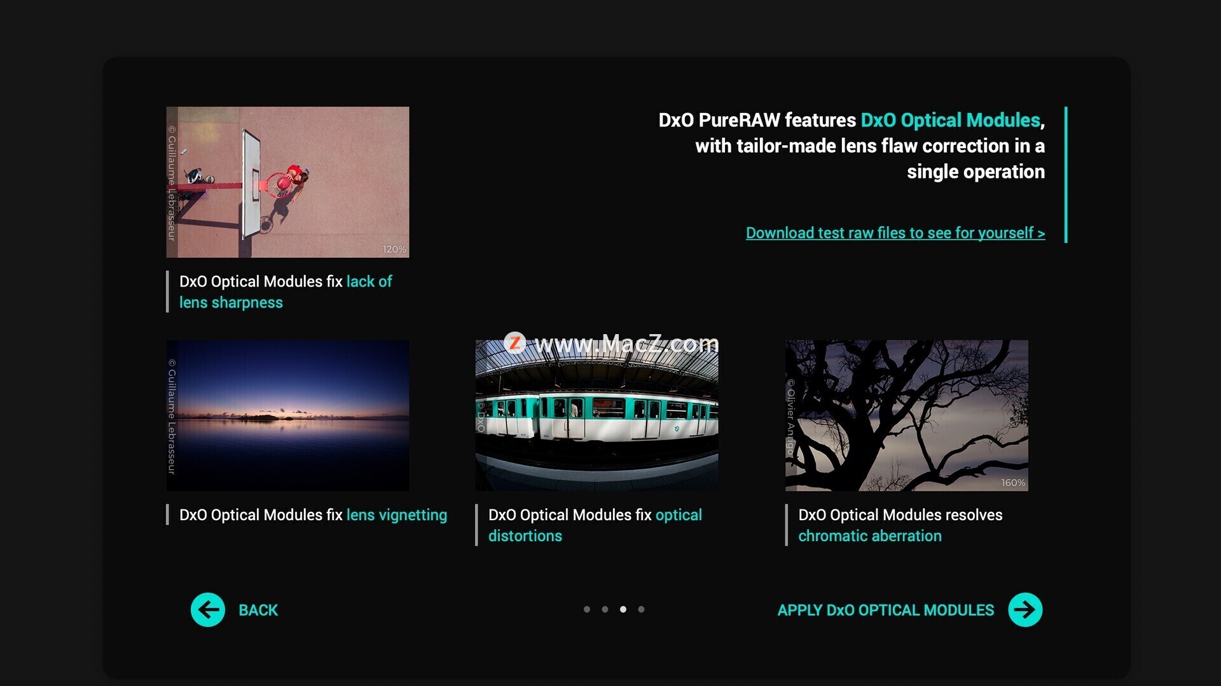
Task: Select the second page indicator dot
Action: click(605, 609)
